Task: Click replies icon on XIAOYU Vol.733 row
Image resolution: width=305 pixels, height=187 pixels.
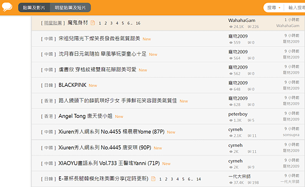Action: click(x=250, y=167)
